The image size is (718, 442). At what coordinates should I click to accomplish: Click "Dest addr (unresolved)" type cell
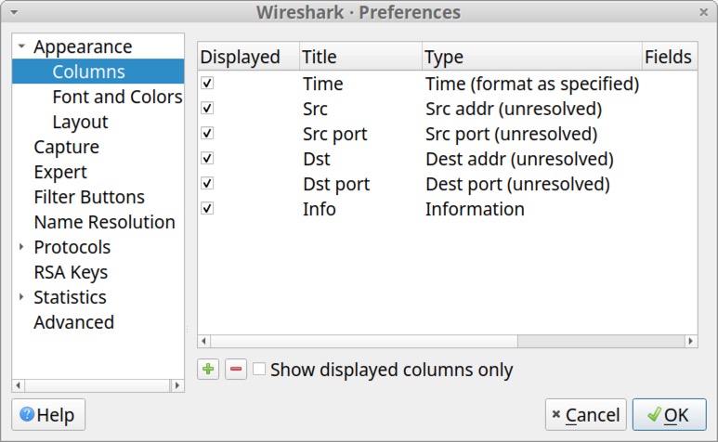(x=520, y=159)
